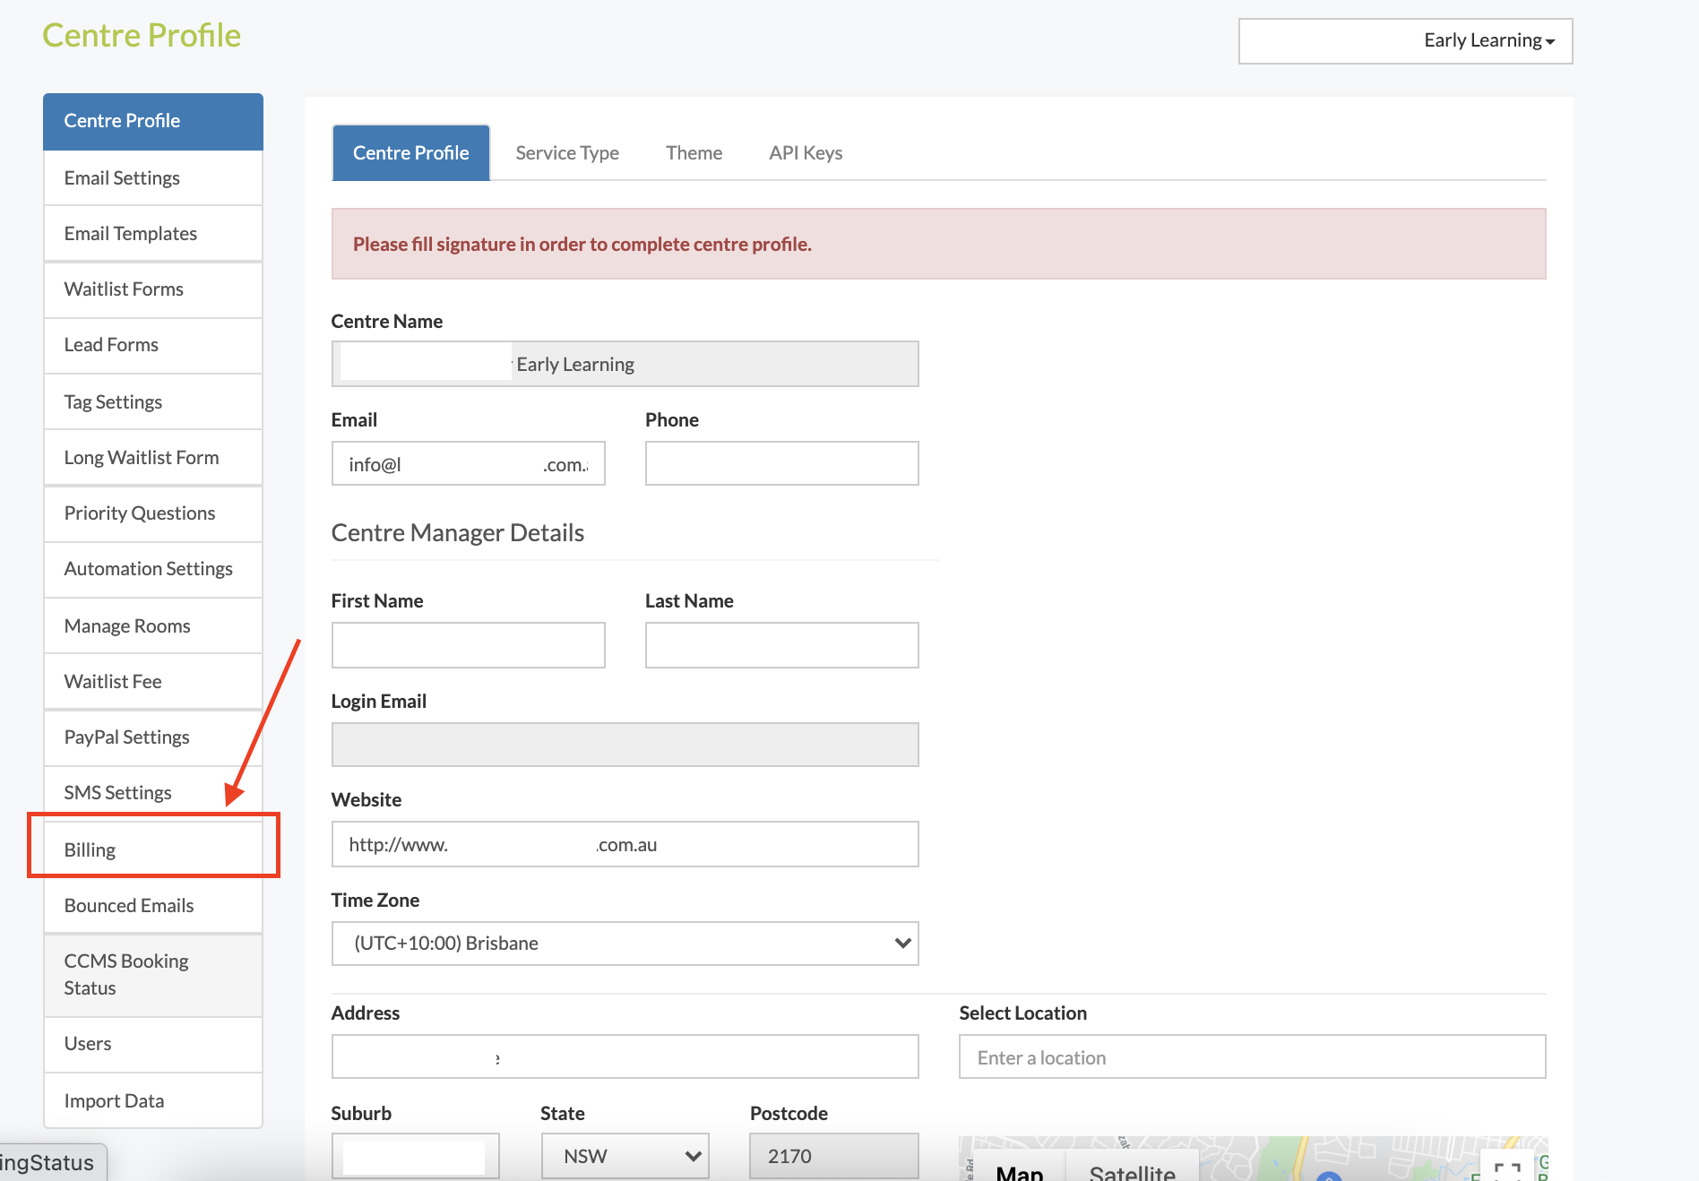This screenshot has width=1699, height=1181.
Task: Click the Postcode field showing 2170
Action: pos(834,1156)
